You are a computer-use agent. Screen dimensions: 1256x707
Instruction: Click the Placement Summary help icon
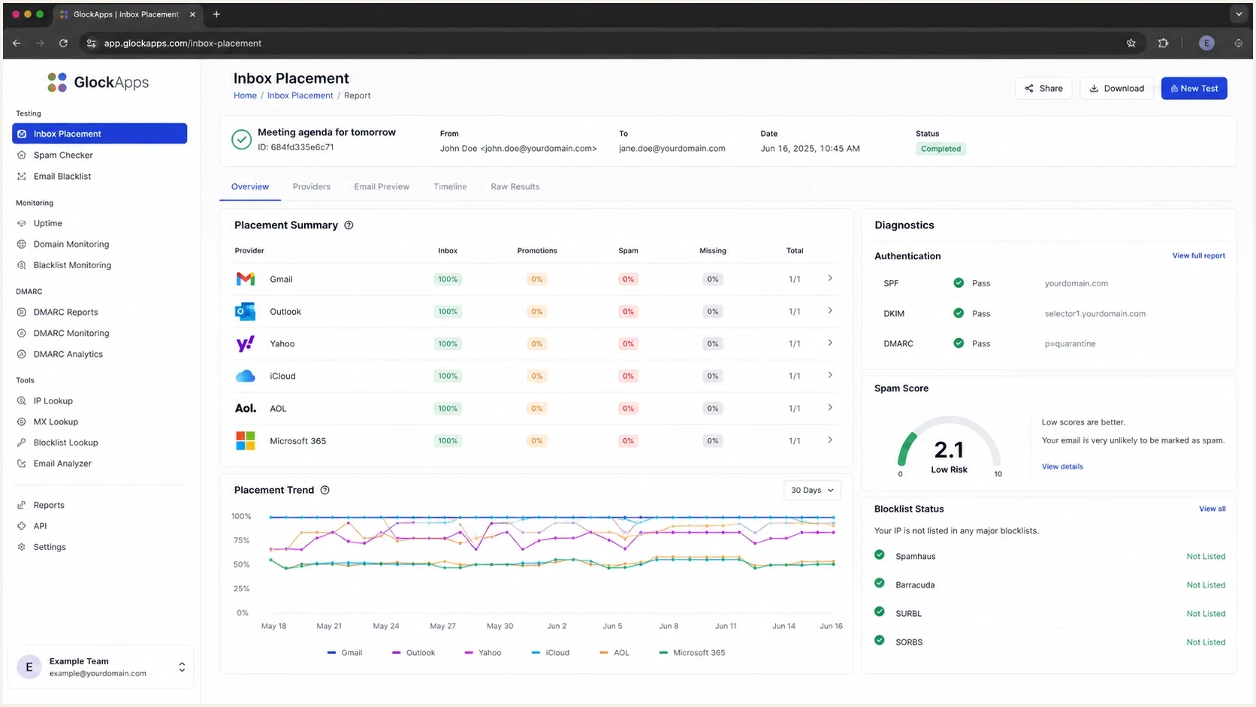pos(349,225)
